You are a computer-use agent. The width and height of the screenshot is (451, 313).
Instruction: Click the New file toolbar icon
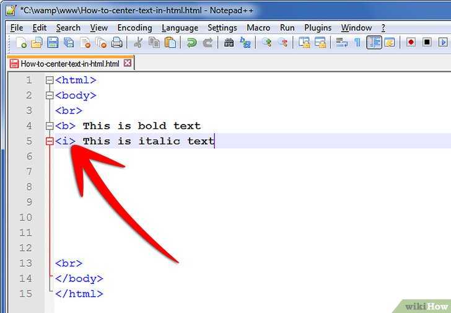21,43
